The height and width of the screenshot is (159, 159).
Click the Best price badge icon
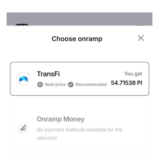coord(40,85)
